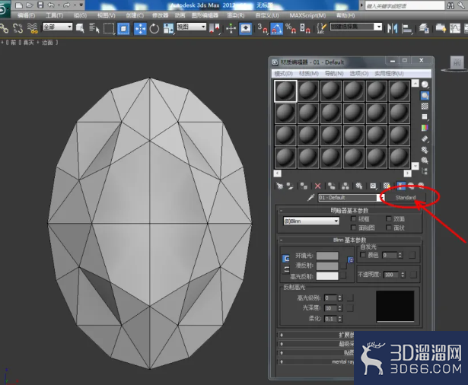
Task: Click the Bind to Space Warp tool
Action: click(x=32, y=29)
